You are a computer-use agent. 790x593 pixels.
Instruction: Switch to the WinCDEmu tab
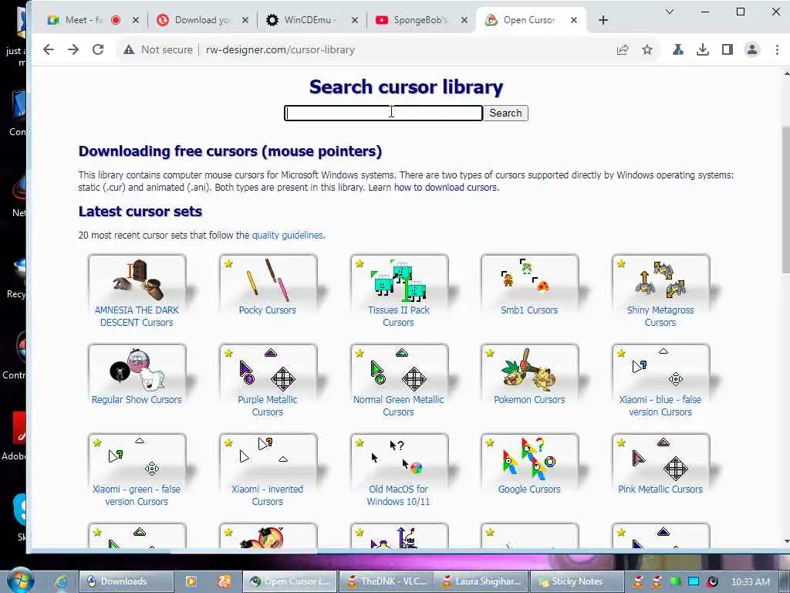pyautogui.click(x=310, y=20)
